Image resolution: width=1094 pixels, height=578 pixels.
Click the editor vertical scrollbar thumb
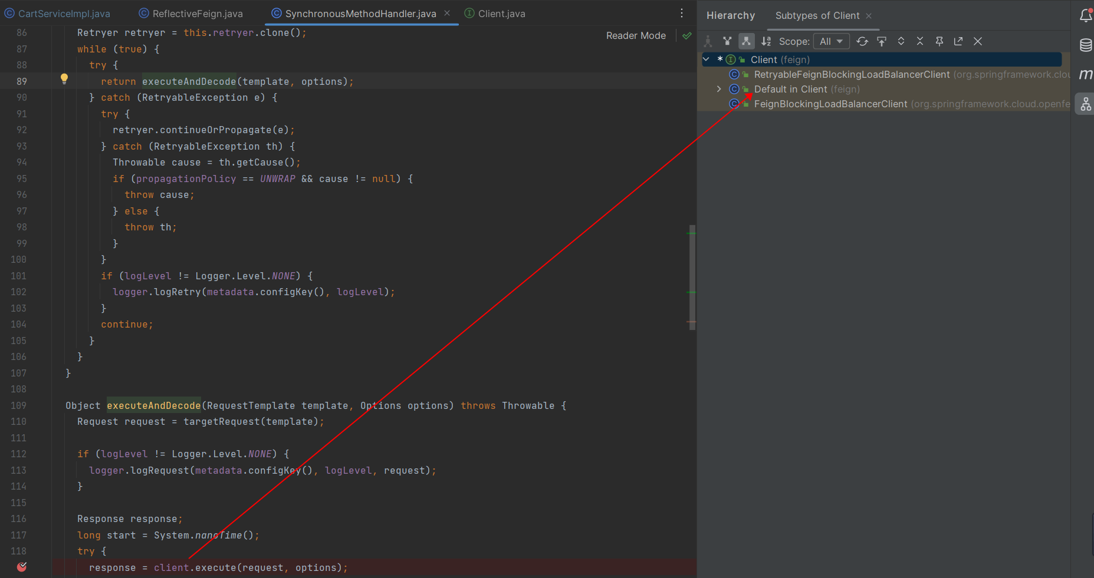point(692,277)
